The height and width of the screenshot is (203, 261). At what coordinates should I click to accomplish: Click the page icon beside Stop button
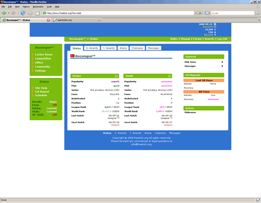[37, 13]
